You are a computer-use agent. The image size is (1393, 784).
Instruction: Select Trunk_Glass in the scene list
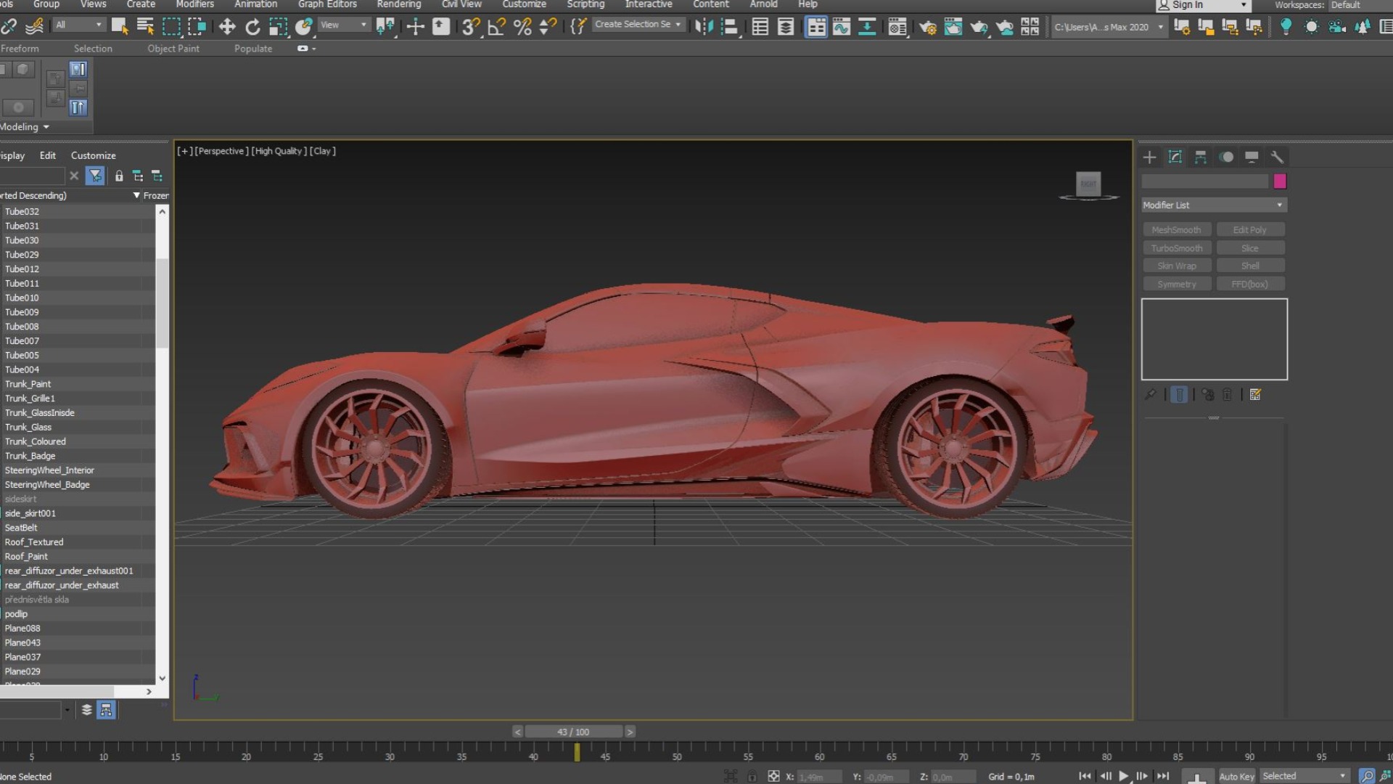28,427
